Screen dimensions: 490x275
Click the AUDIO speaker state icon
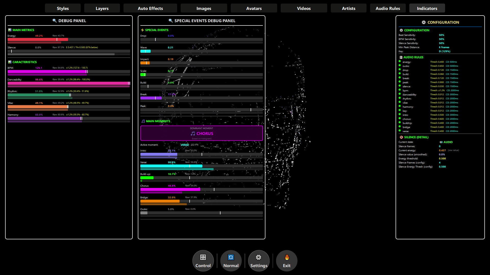pos(441,142)
